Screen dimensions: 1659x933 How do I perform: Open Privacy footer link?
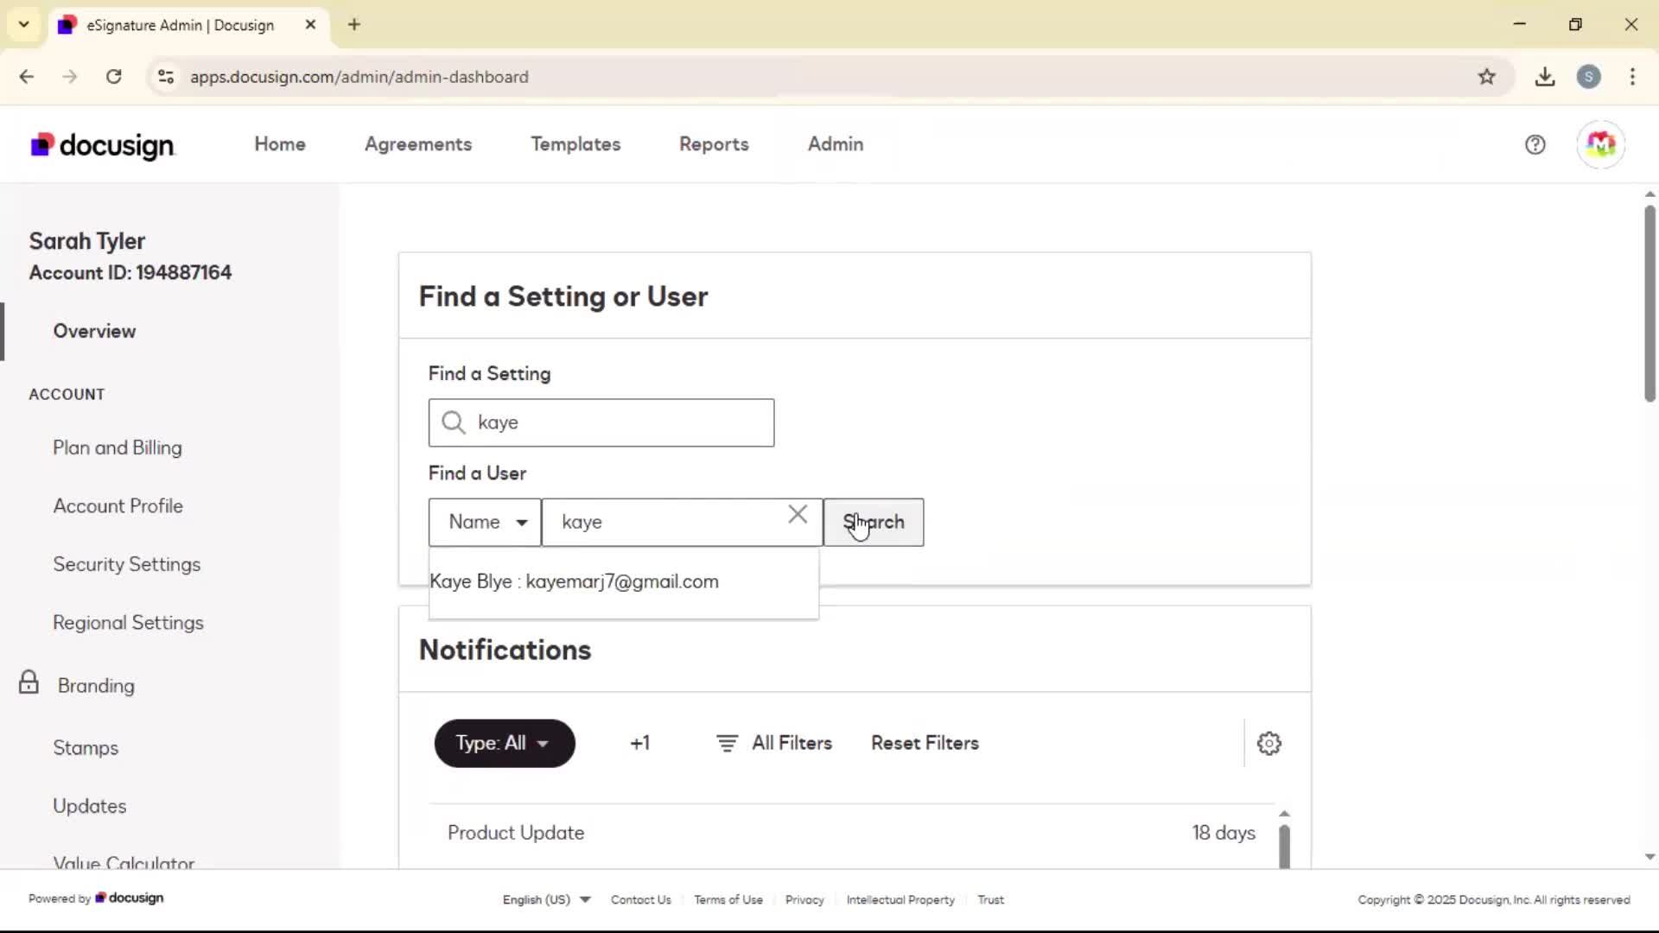tap(804, 900)
